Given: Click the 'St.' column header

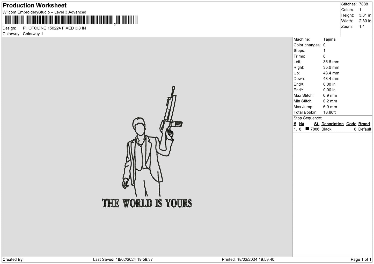Looking at the screenshot, I should [317, 124].
